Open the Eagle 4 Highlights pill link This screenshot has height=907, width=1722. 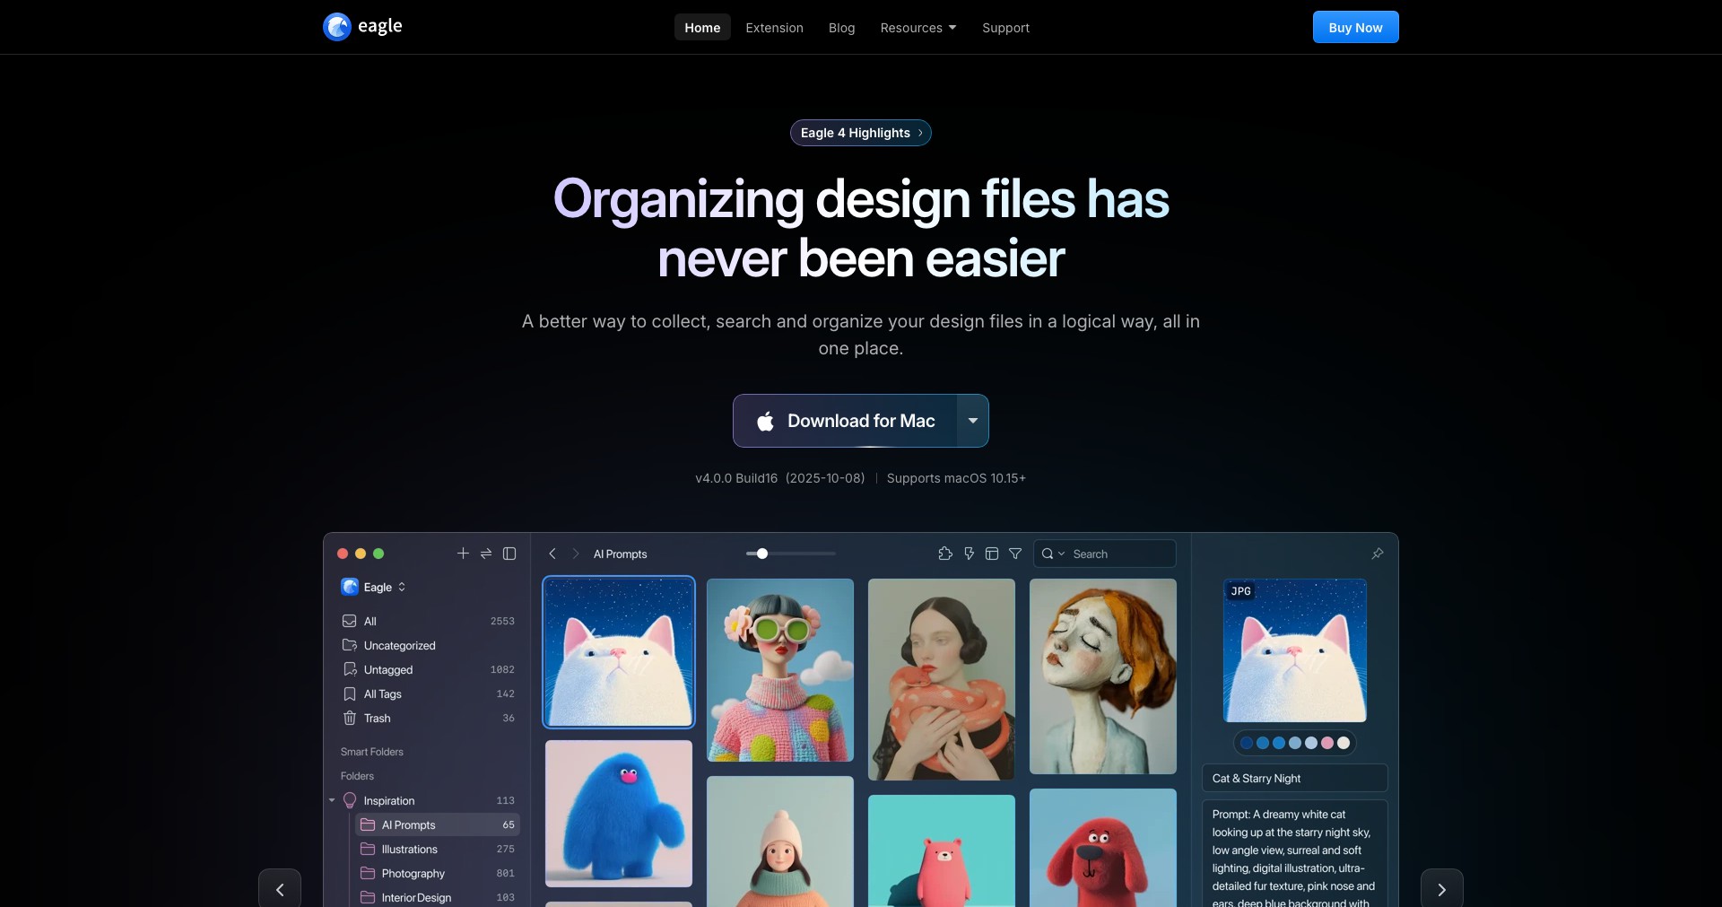point(860,133)
